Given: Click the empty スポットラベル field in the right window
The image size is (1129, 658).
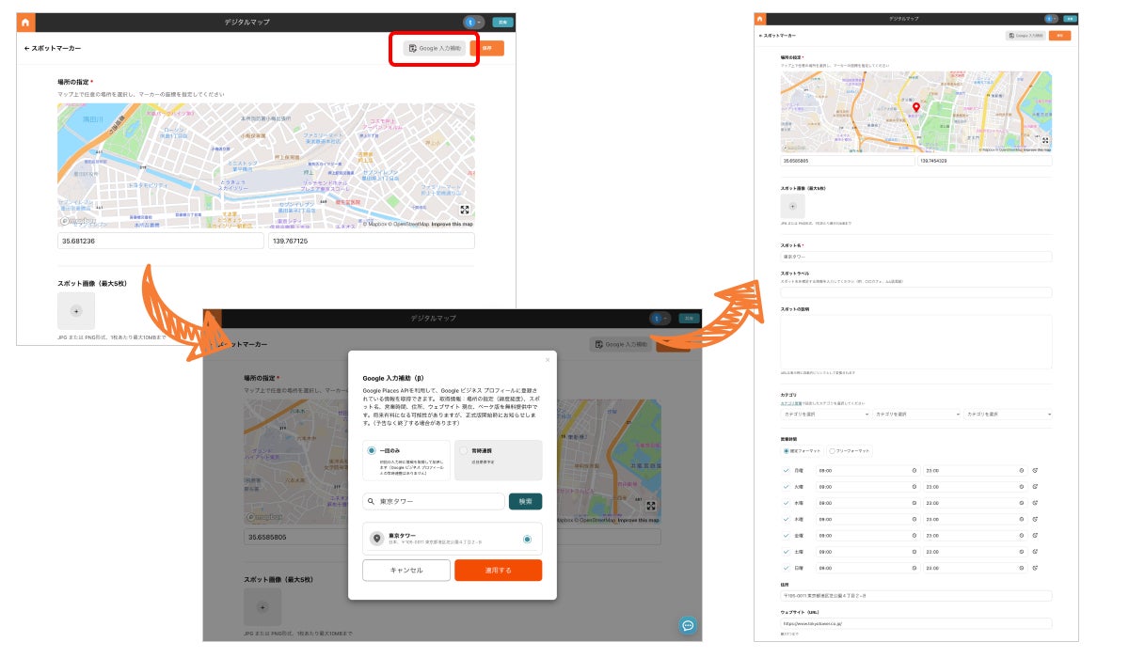Looking at the screenshot, I should point(916,292).
